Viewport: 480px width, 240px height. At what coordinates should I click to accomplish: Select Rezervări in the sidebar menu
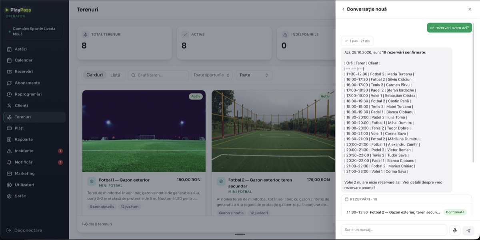click(34, 72)
